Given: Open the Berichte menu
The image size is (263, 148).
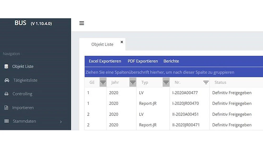Looking at the screenshot, I should click(x=171, y=61).
